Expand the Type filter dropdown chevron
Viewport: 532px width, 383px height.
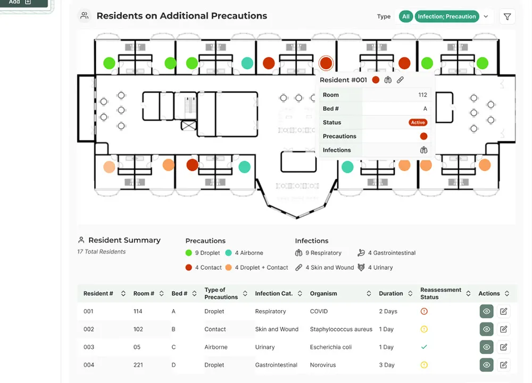pyautogui.click(x=486, y=17)
